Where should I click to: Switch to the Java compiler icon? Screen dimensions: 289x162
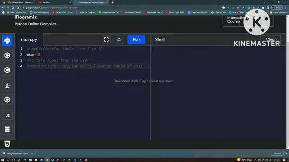[x=7, y=85]
